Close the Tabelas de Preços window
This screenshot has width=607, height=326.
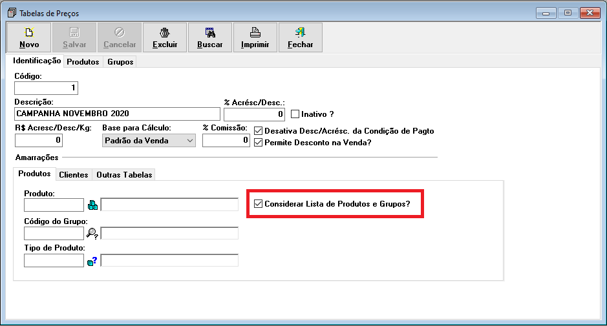590,13
